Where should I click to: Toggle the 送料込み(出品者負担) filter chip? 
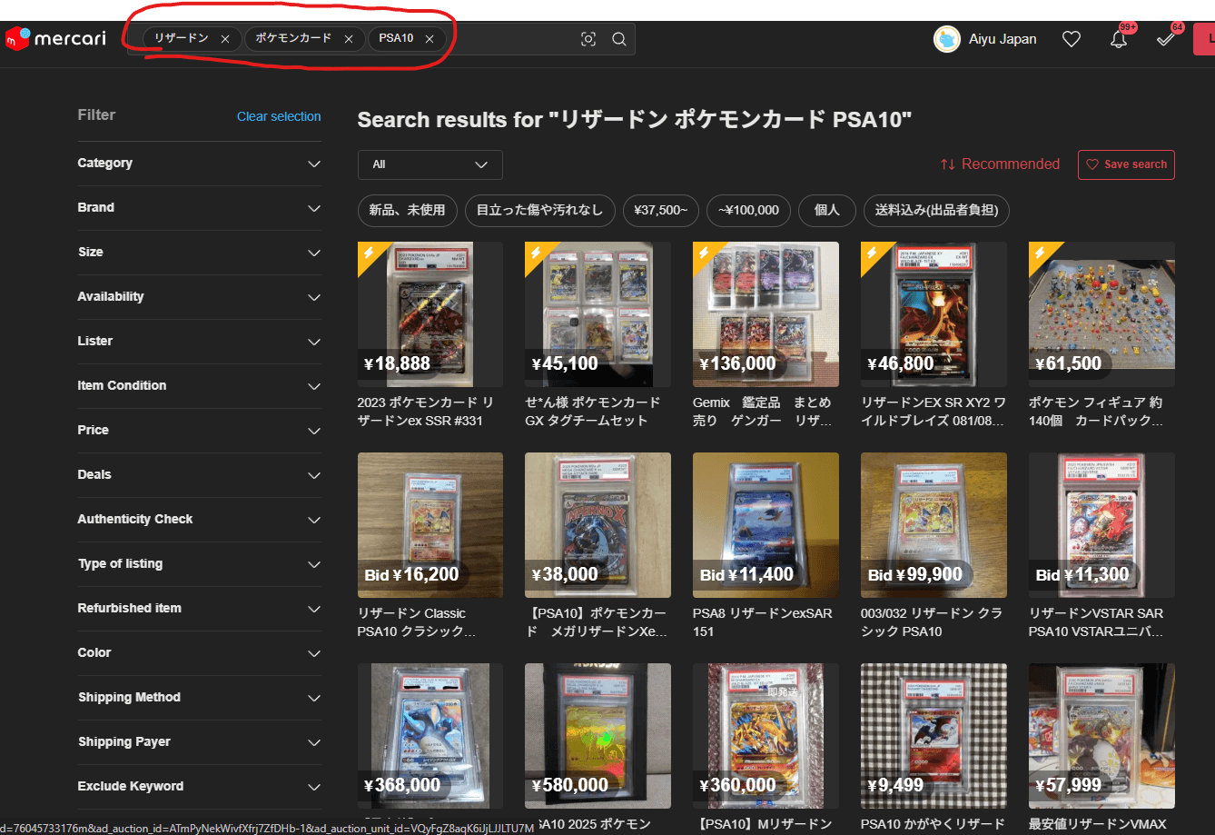pos(936,210)
